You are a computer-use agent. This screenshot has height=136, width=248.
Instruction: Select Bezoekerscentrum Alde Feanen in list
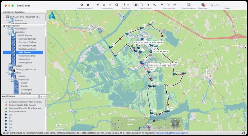pos(25,102)
